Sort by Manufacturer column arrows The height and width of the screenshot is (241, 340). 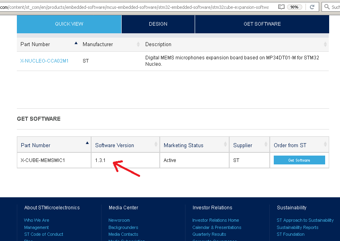(138, 45)
